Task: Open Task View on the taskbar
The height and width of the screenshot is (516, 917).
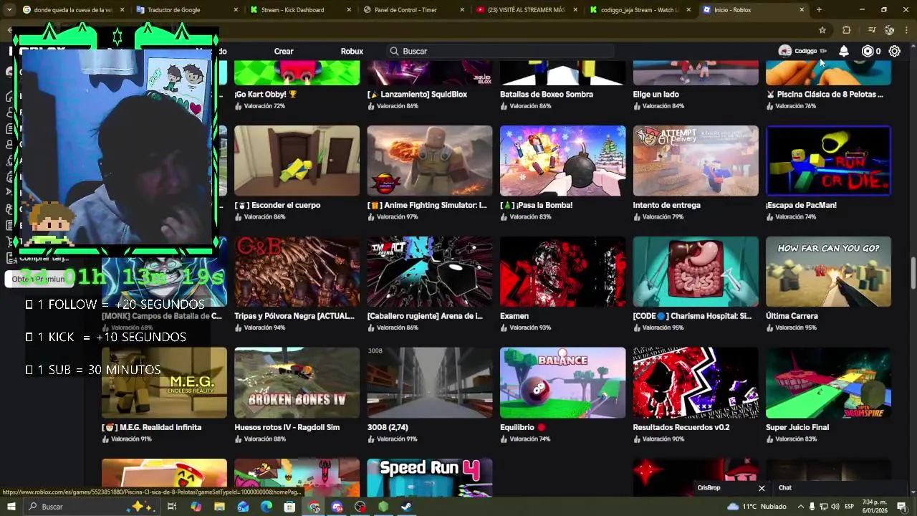Action: coord(172,507)
